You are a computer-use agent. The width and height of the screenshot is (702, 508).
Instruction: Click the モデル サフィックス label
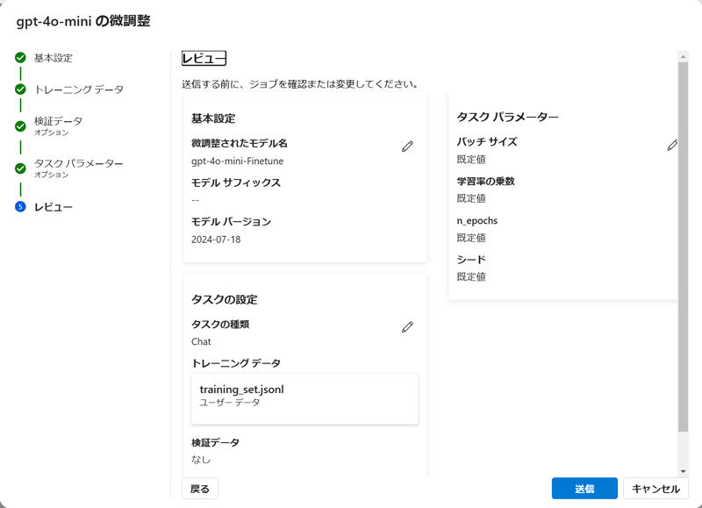(x=236, y=182)
